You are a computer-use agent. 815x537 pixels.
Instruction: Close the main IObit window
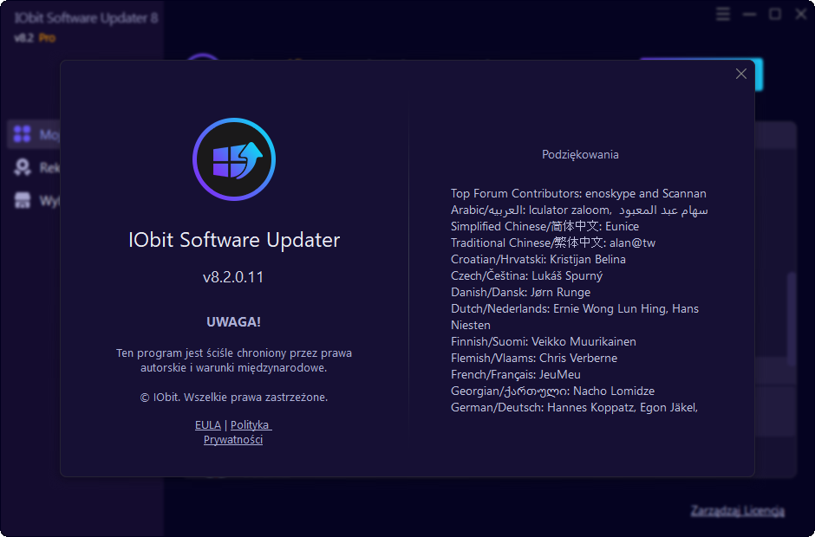pyautogui.click(x=801, y=14)
